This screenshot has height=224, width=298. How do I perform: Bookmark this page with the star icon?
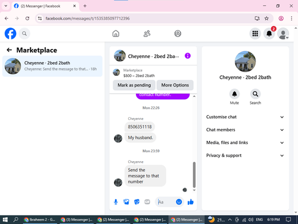click(266, 19)
